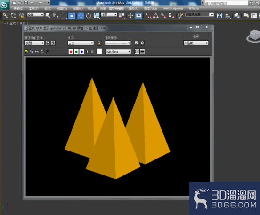Screen dimensions: 260x215
Task: Click Auto Region Selected icon
Action: (x=53, y=43)
